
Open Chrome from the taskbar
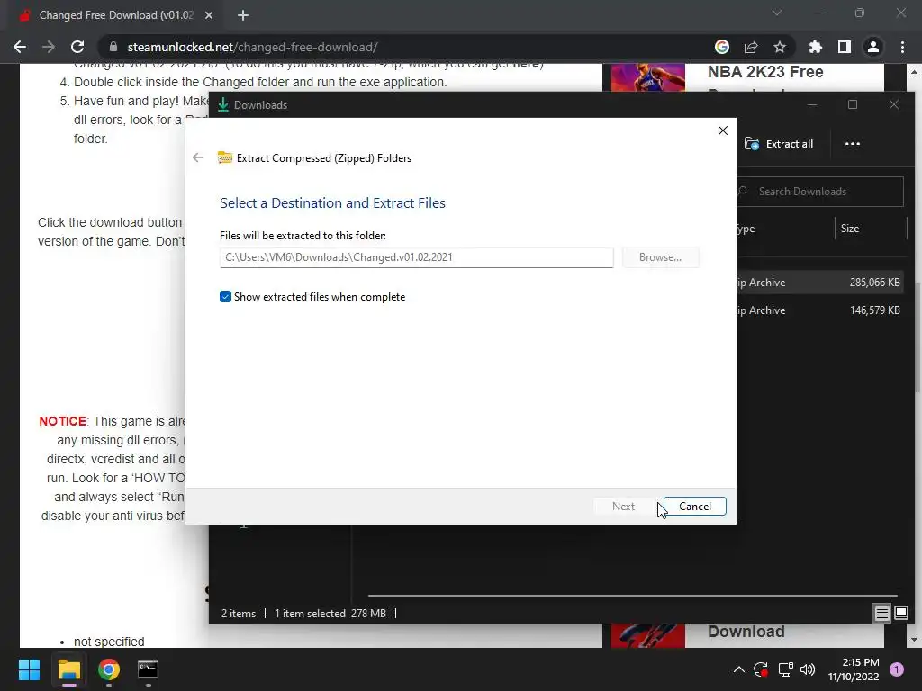(109, 669)
